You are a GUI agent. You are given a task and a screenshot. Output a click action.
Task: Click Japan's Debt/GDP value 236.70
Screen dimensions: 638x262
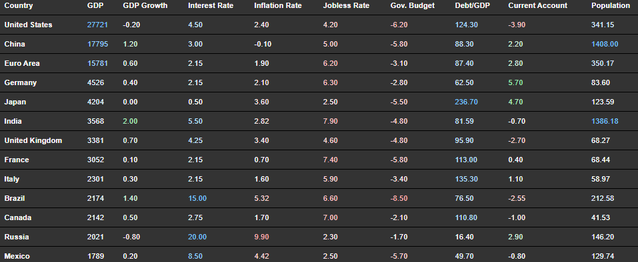[466, 102]
